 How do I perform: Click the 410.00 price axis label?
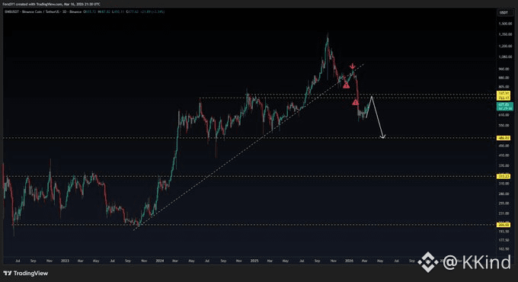click(504, 155)
